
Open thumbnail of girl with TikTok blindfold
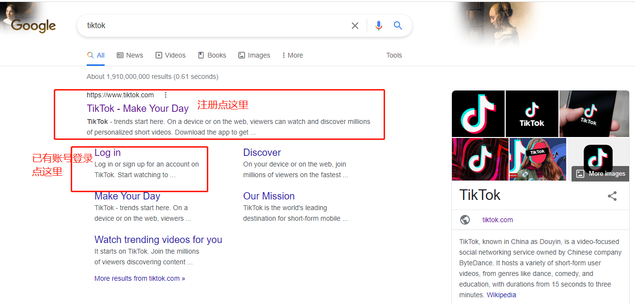coord(538,159)
